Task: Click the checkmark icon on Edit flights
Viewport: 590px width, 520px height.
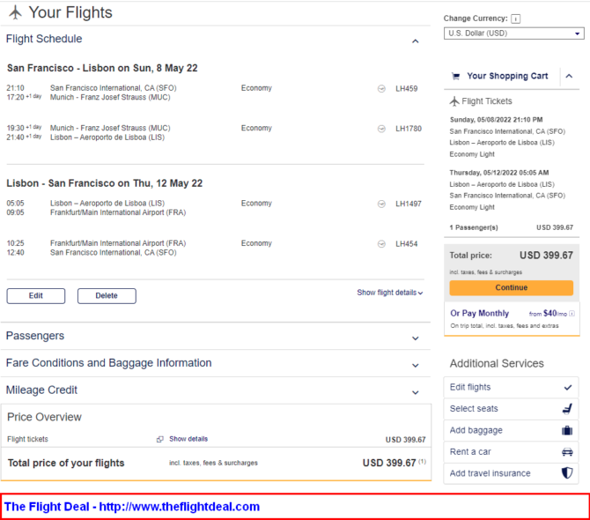Action: [x=568, y=387]
